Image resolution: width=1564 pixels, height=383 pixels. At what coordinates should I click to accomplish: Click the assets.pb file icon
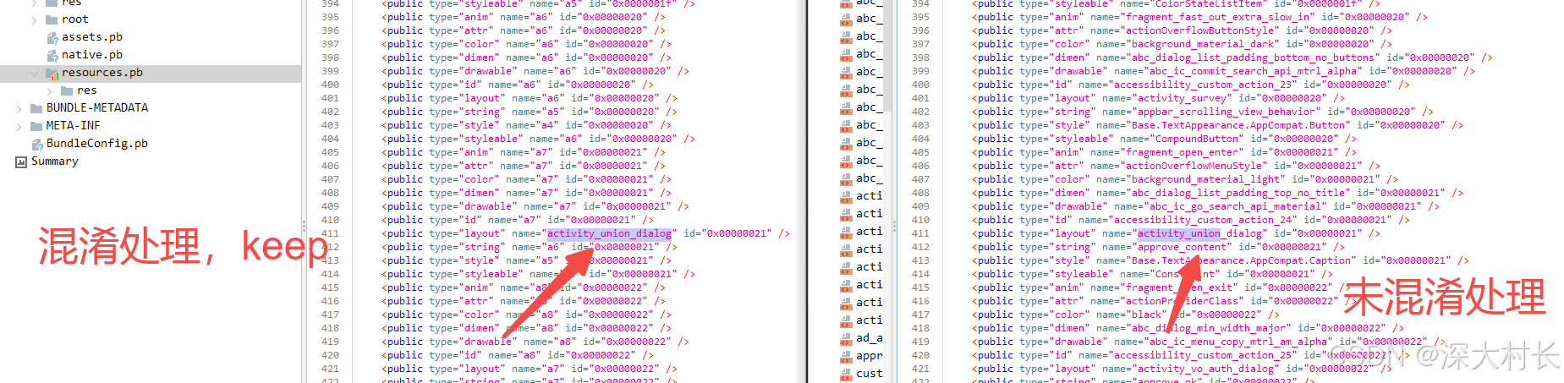coord(52,37)
